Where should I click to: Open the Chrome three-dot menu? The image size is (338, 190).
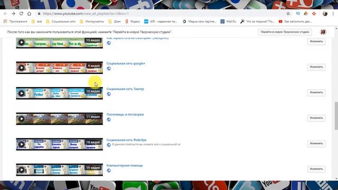pos(333,14)
